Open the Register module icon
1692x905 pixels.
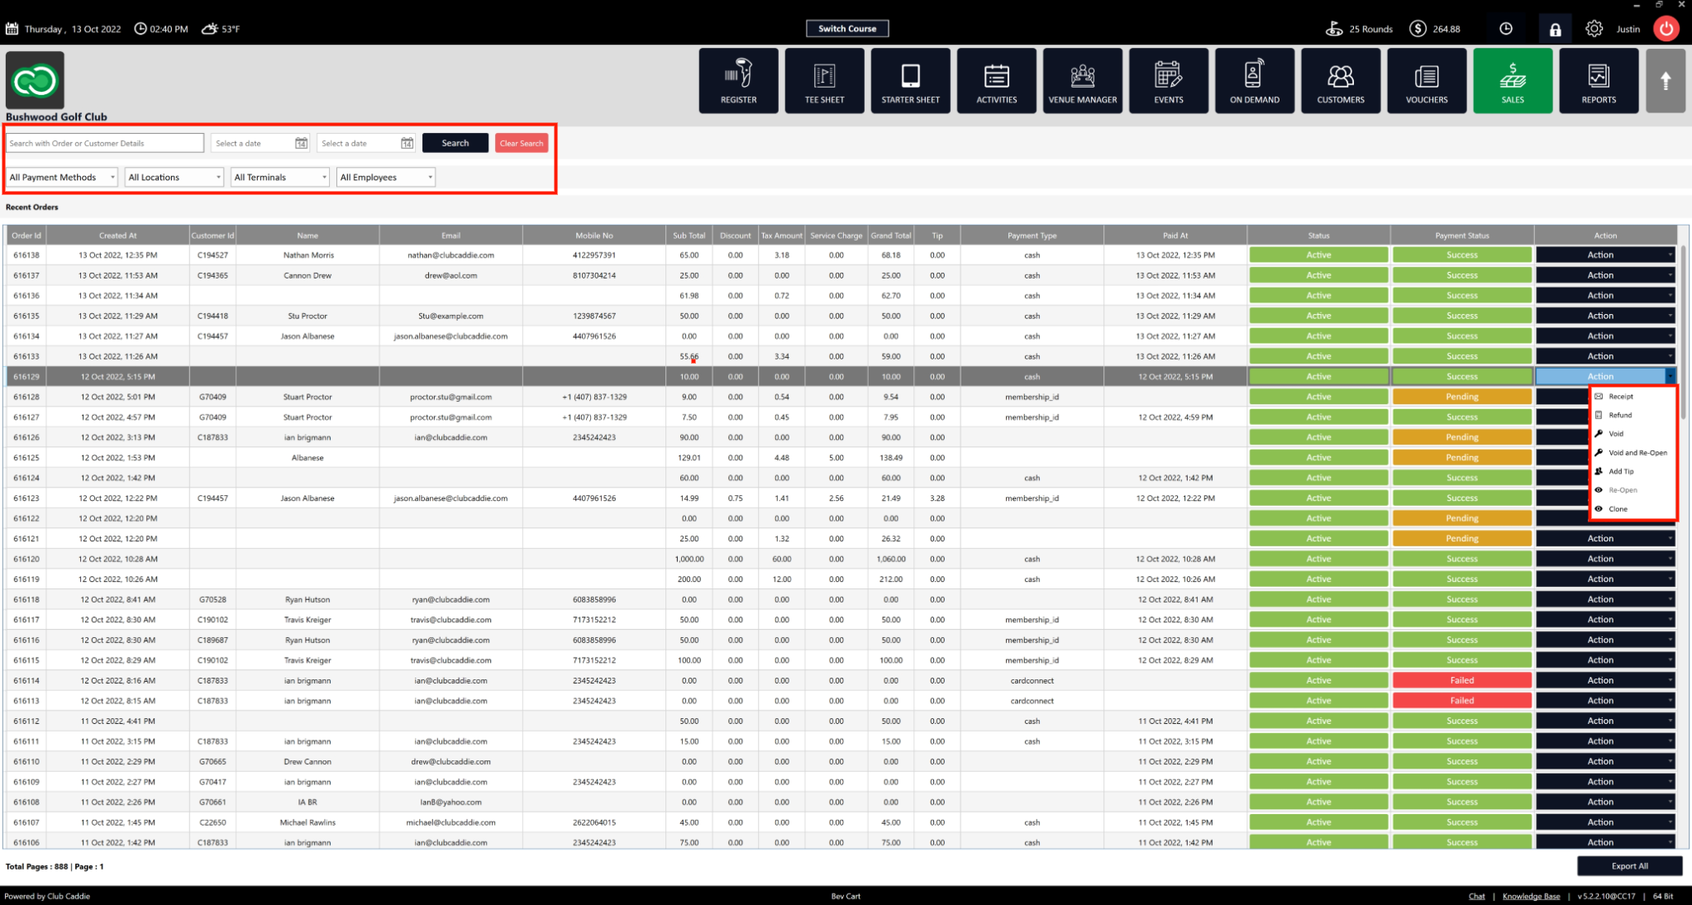click(738, 80)
